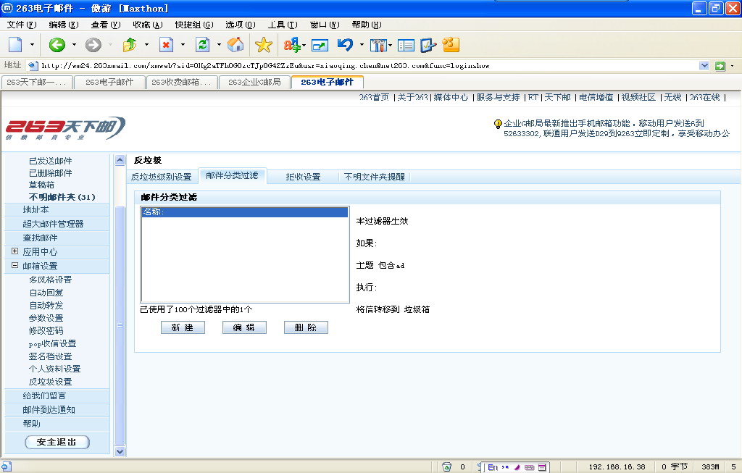Select the 名称: row in filter list
This screenshot has width=742, height=473.
coord(245,212)
